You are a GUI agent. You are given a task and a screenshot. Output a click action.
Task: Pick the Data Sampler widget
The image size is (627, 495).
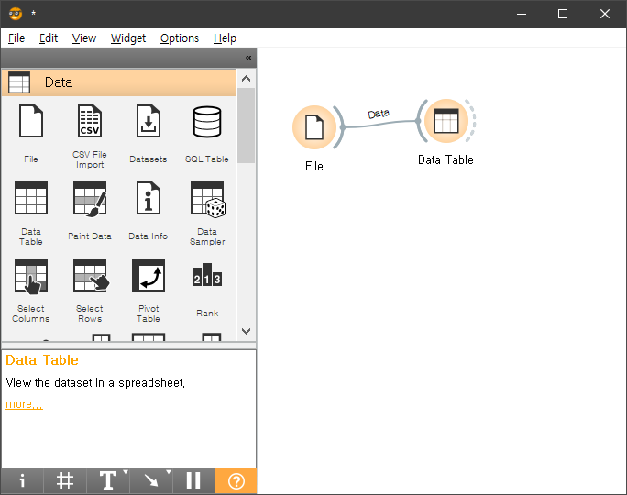tap(207, 214)
